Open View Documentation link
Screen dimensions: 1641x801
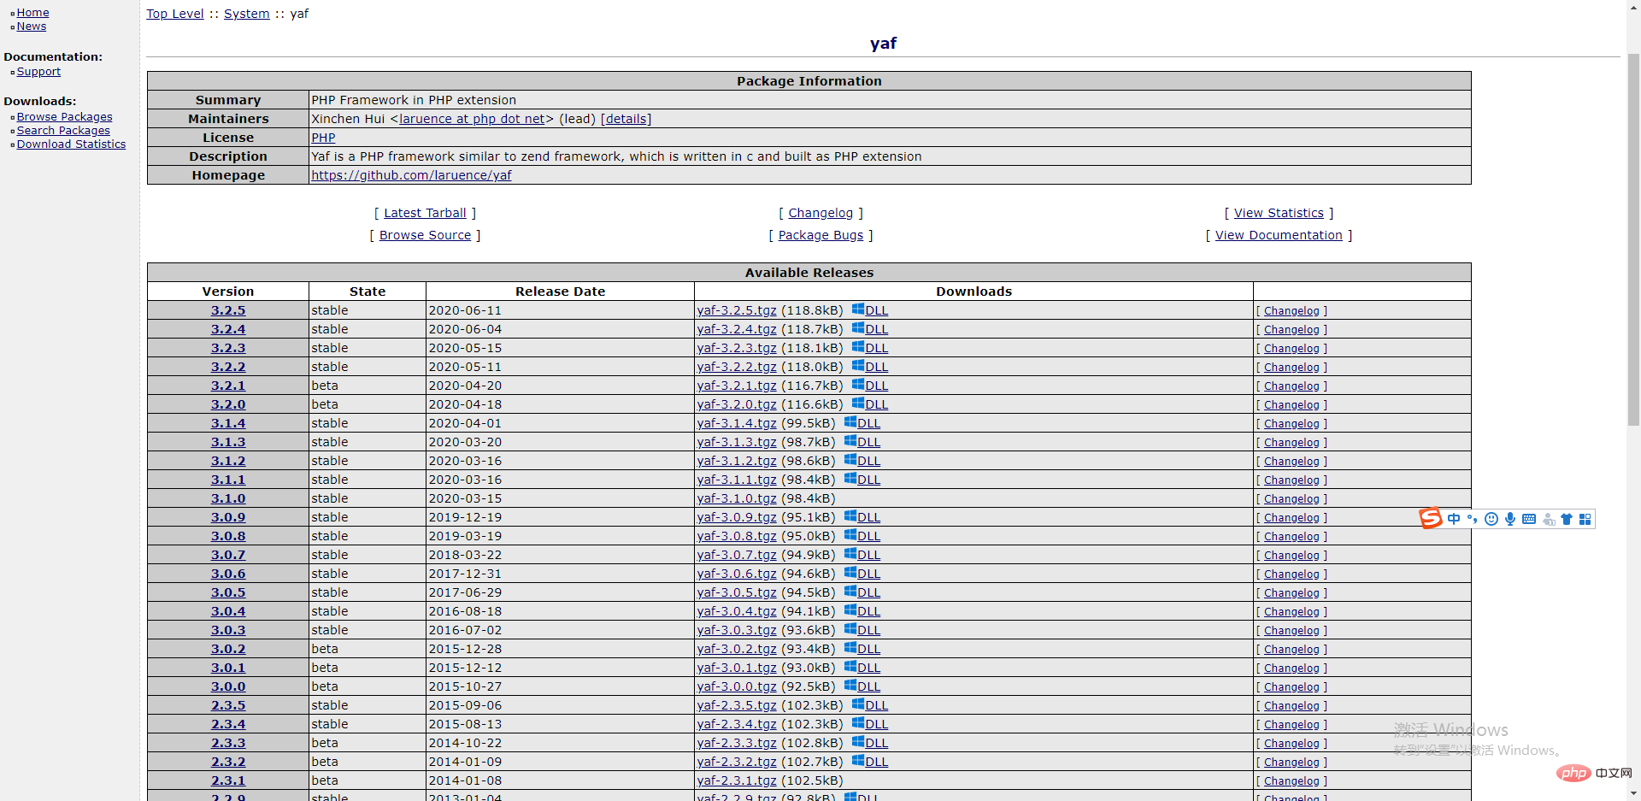coord(1279,235)
